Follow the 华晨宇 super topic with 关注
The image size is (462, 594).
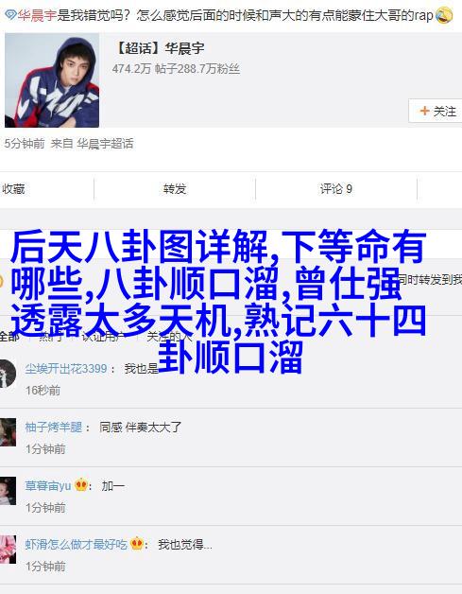(436, 111)
